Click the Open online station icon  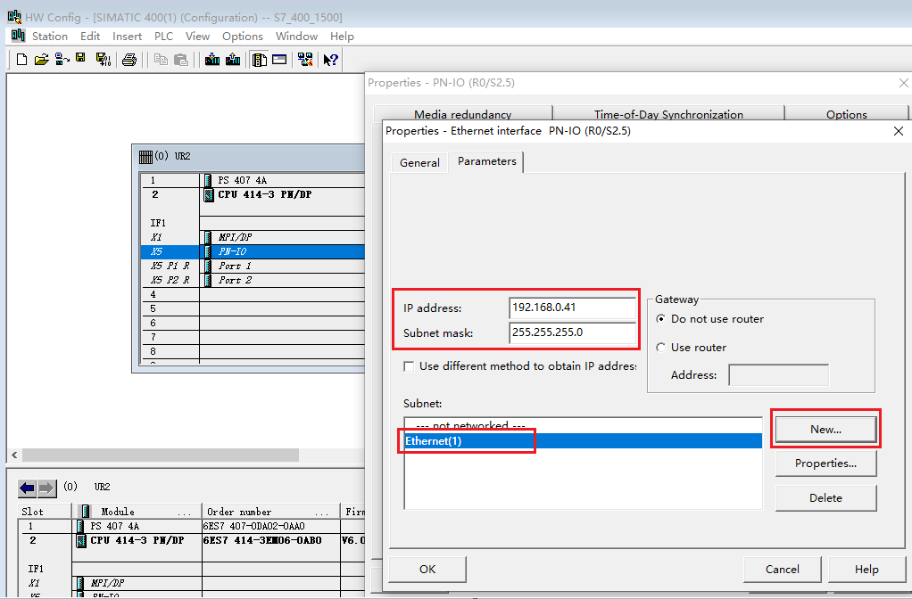coord(62,59)
